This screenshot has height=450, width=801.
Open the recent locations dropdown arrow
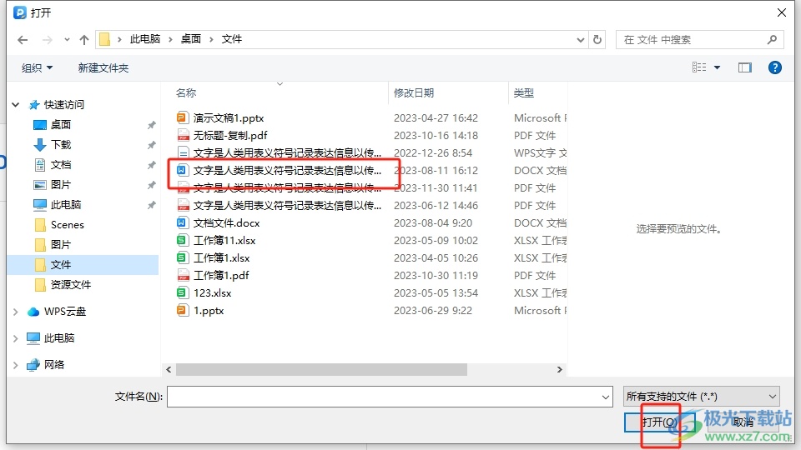[x=67, y=40]
